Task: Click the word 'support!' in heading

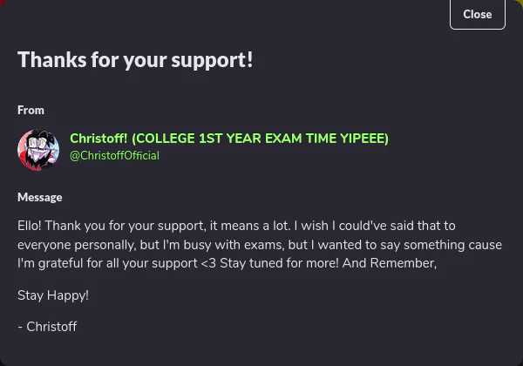Action: click(212, 61)
